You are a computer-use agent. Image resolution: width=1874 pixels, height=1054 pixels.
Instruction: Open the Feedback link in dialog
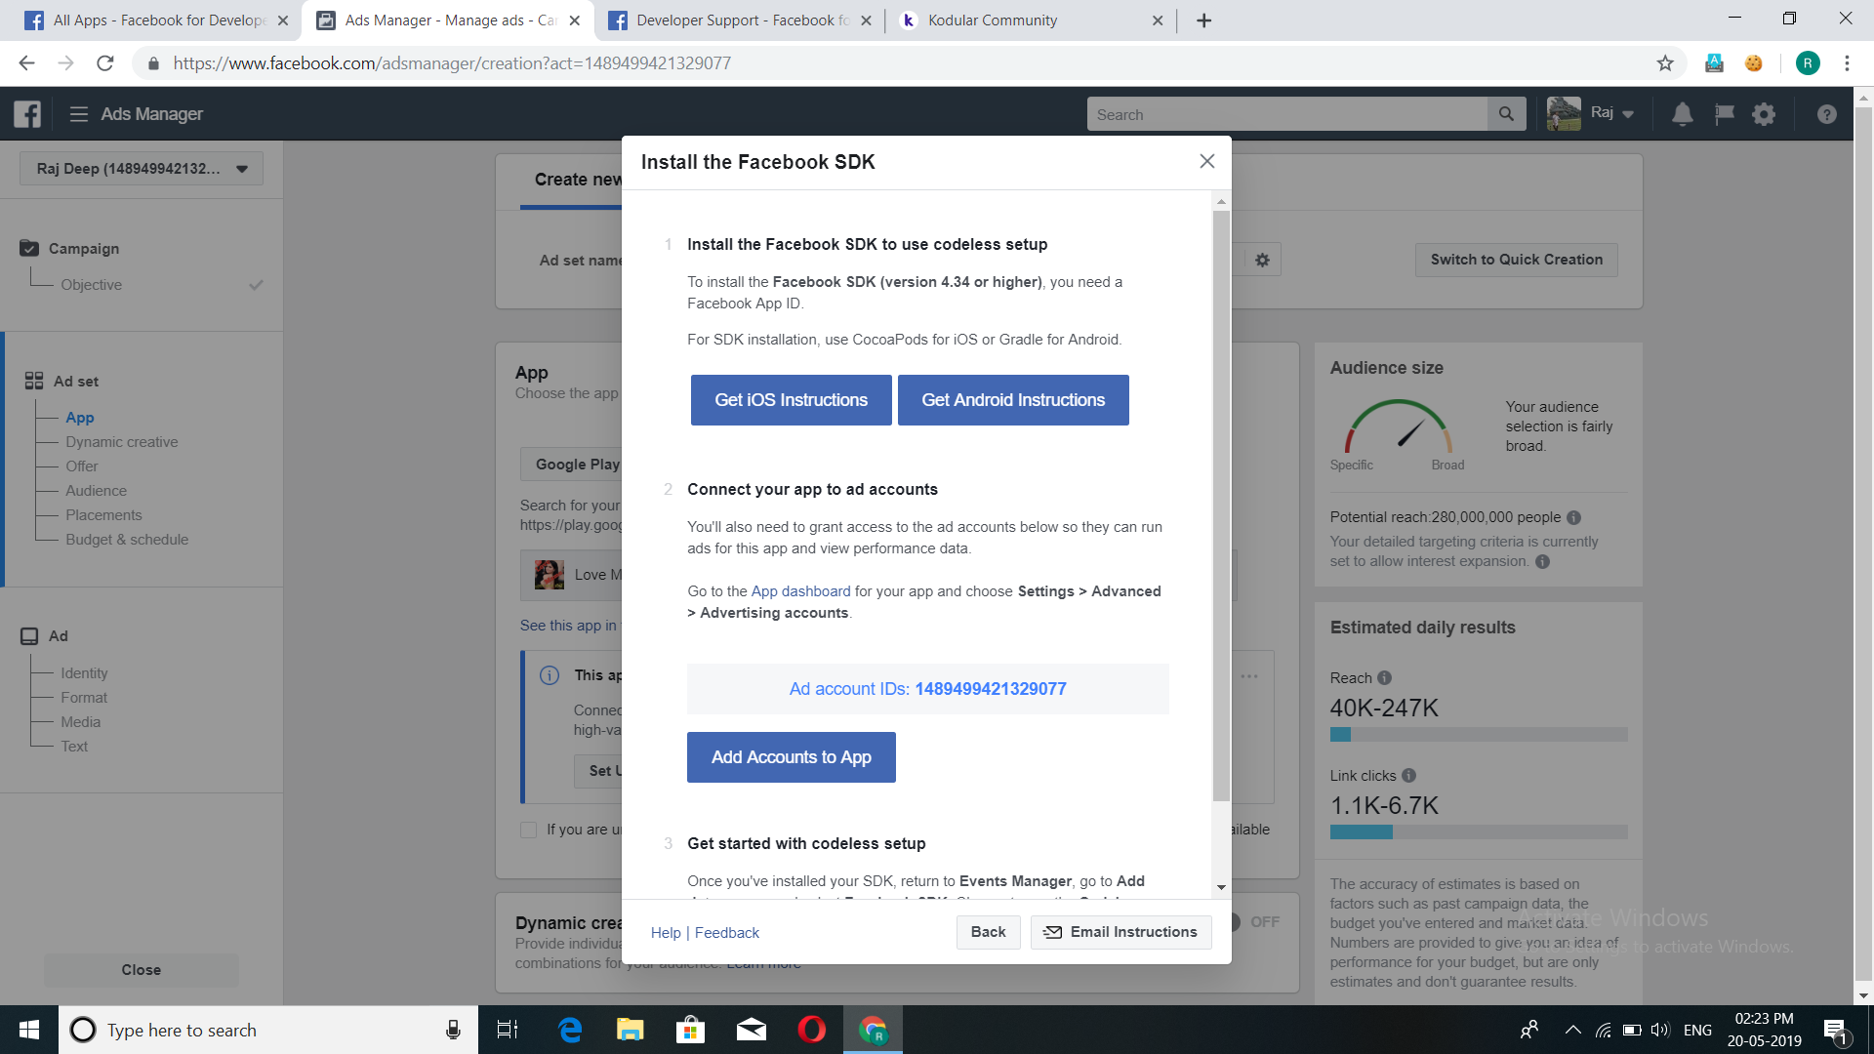pos(726,933)
